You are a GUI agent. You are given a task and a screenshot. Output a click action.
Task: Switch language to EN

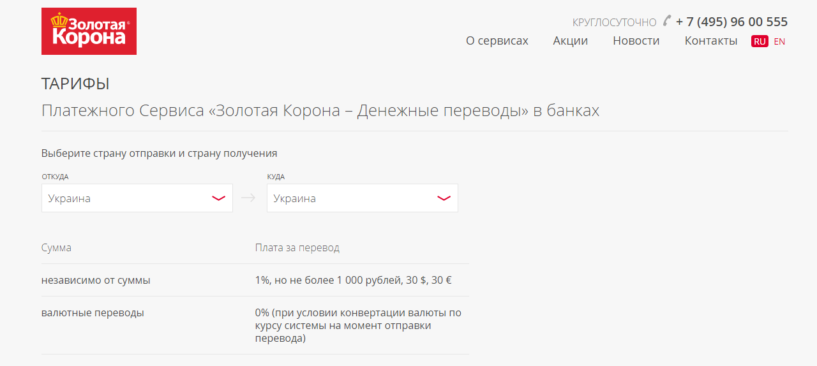pyautogui.click(x=779, y=41)
